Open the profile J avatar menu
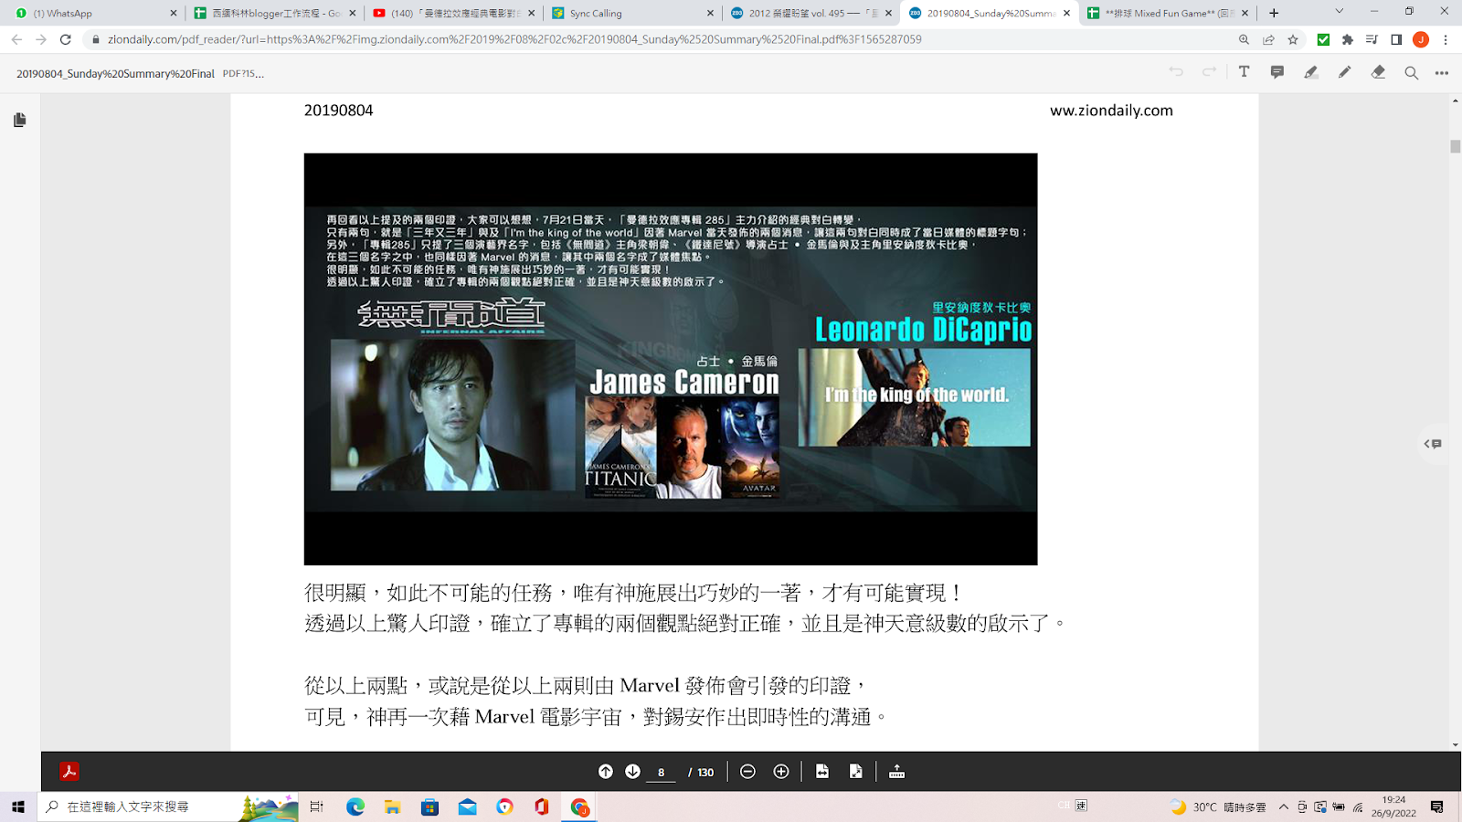Viewport: 1462px width, 822px height. point(1421,39)
